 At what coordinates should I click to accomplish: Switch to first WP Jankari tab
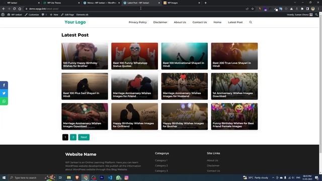21,3
